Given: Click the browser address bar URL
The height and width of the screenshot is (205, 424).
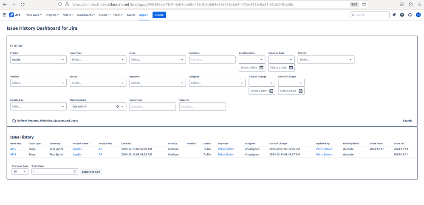Looking at the screenshot, I should point(183,4).
